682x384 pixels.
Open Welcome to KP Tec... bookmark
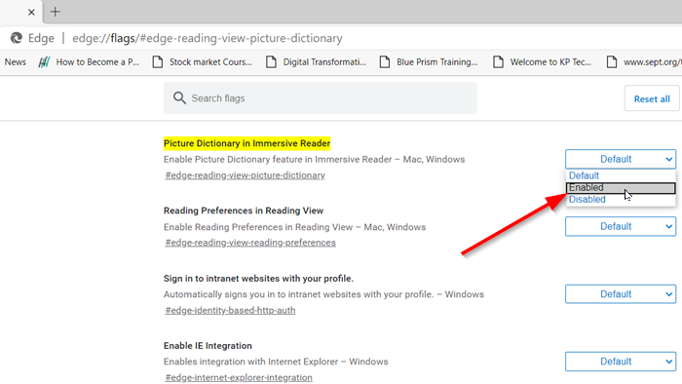point(543,62)
